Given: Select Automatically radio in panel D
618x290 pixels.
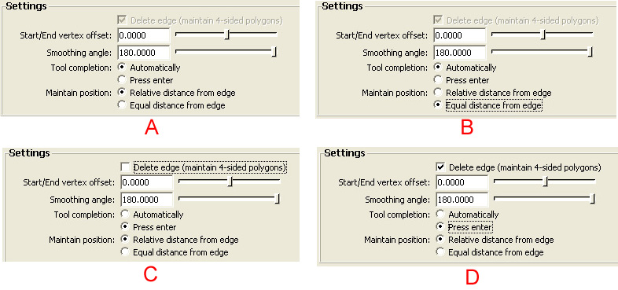Looking at the screenshot, I should pos(441,215).
